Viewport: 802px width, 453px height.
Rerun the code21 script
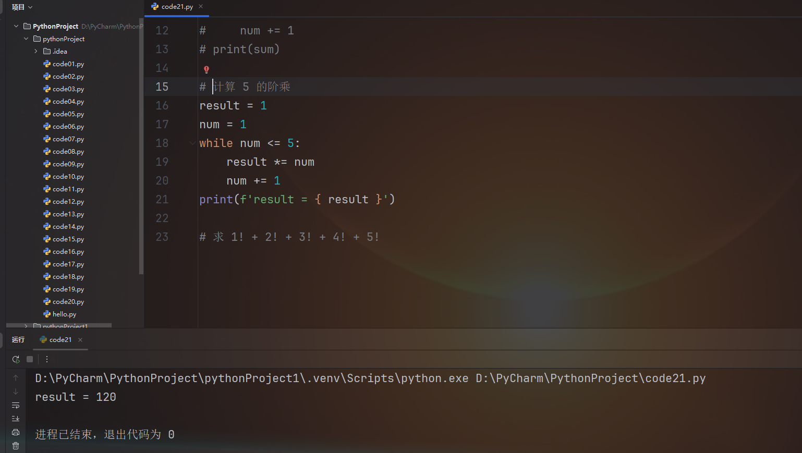(16, 359)
